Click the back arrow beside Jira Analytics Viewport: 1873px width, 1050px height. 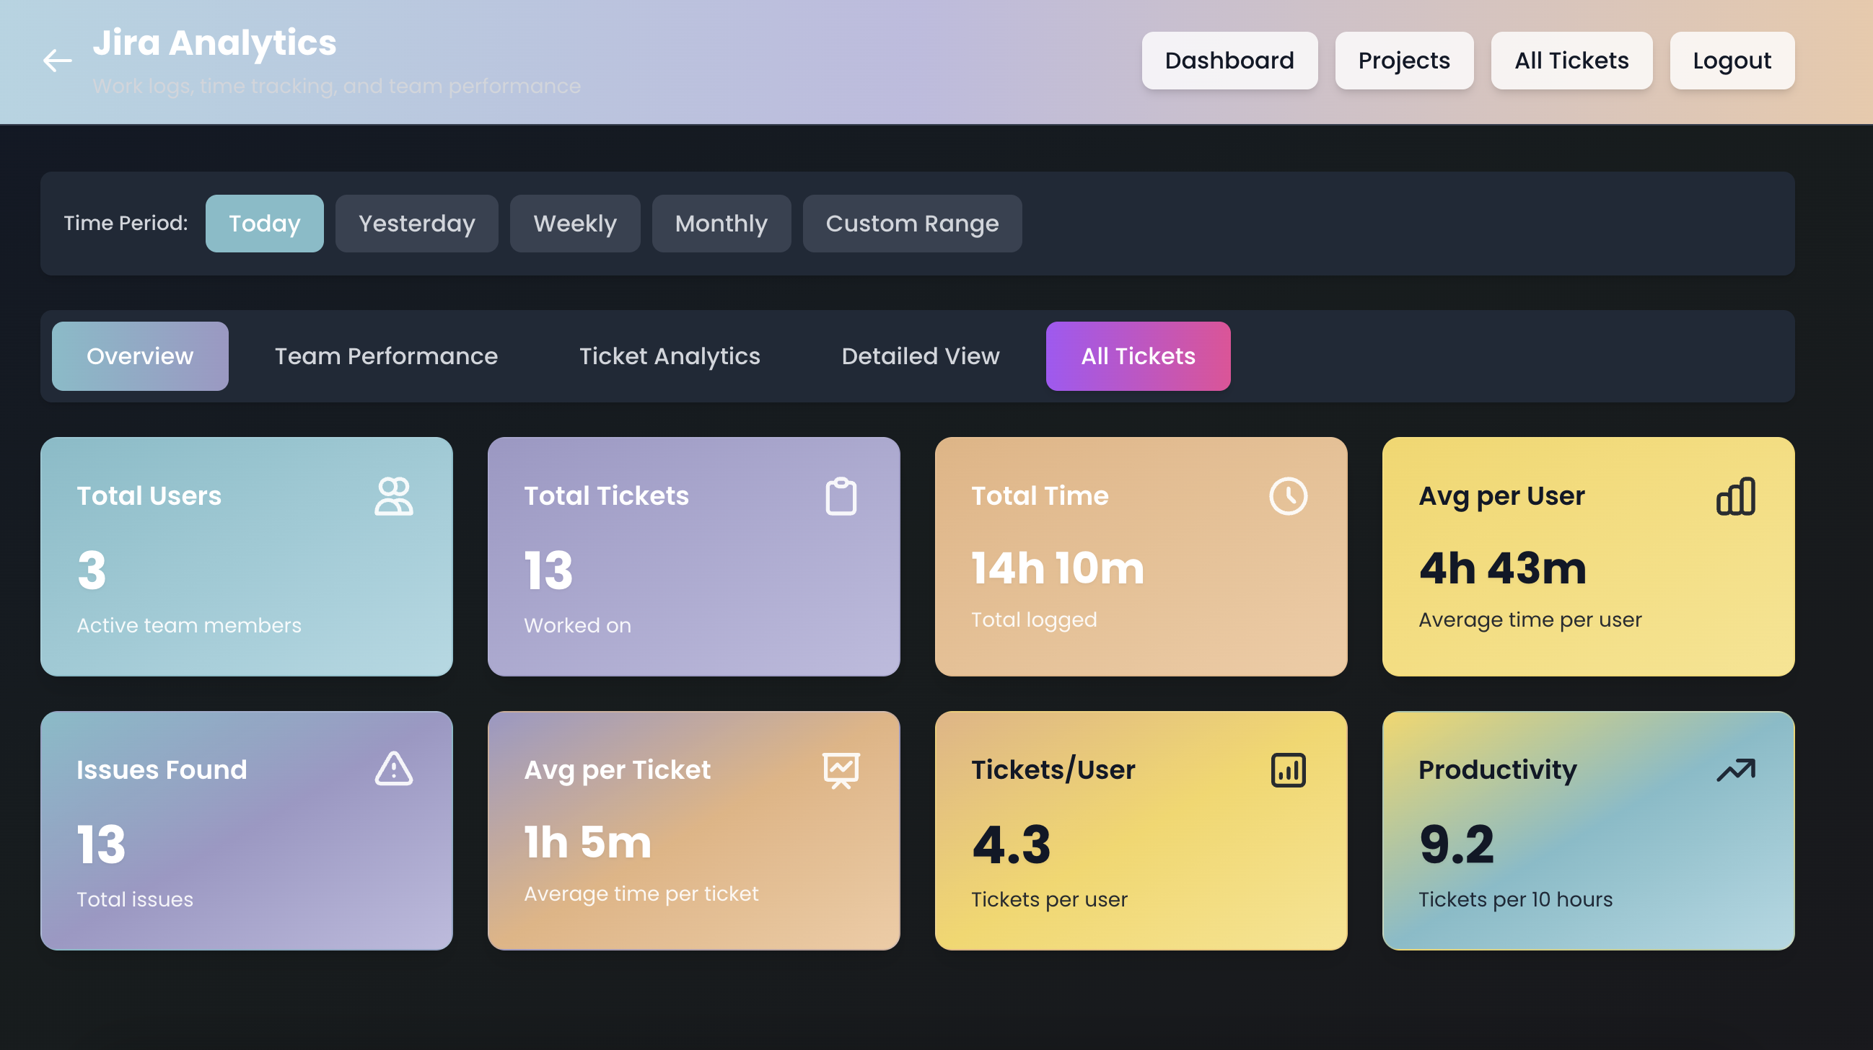tap(56, 61)
